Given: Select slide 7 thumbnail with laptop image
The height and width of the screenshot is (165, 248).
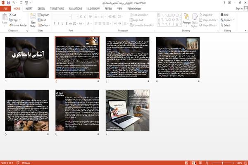Looking at the screenshot, I should [127, 110].
